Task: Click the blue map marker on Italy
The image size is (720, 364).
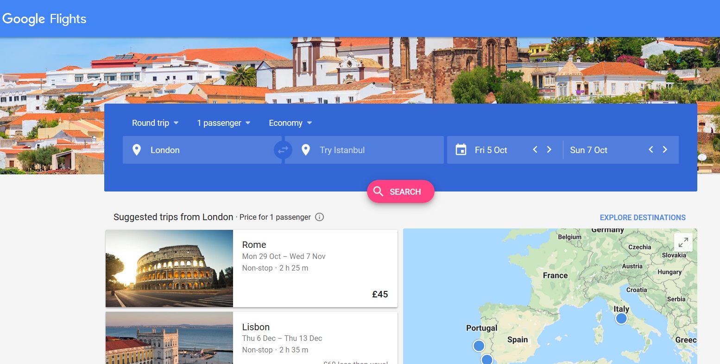Action: coord(621,319)
